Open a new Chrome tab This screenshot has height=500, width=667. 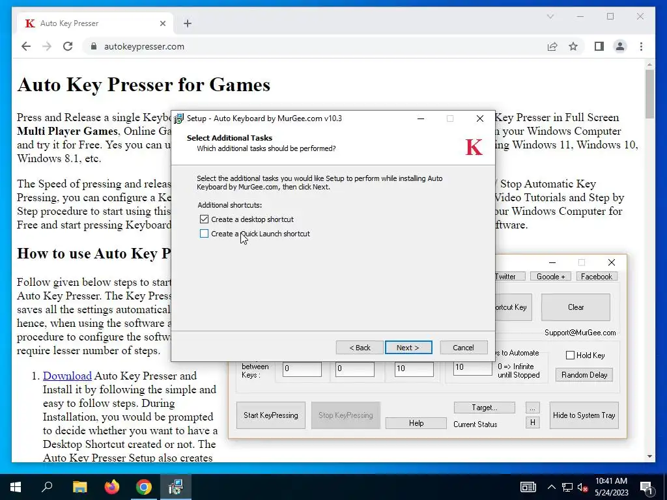pos(188,23)
